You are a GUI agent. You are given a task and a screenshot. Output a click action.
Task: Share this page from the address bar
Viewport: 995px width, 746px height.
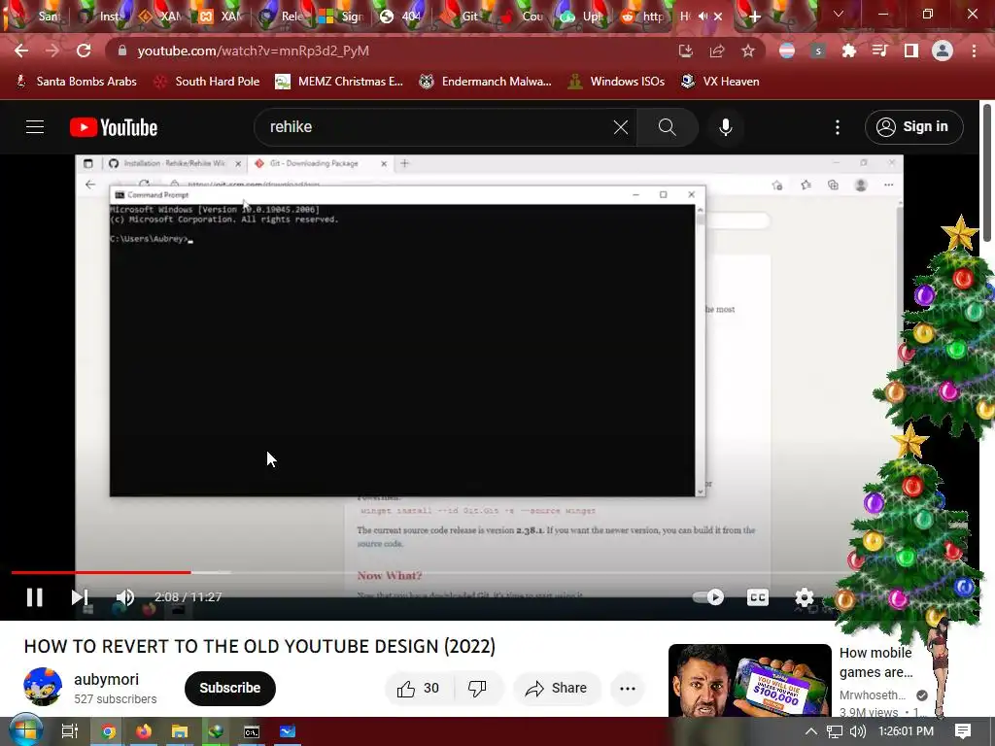click(x=716, y=51)
